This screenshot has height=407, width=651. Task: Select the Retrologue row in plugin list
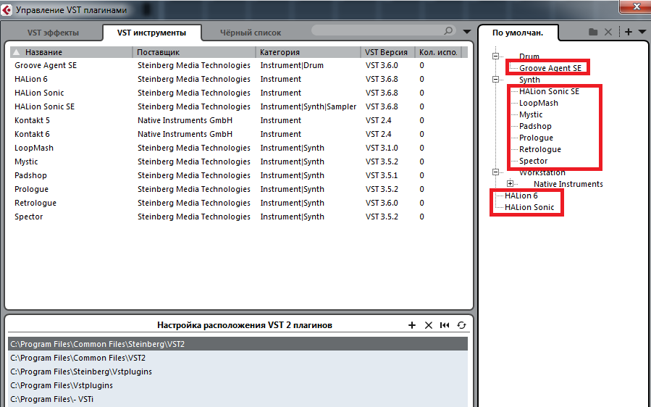point(239,202)
